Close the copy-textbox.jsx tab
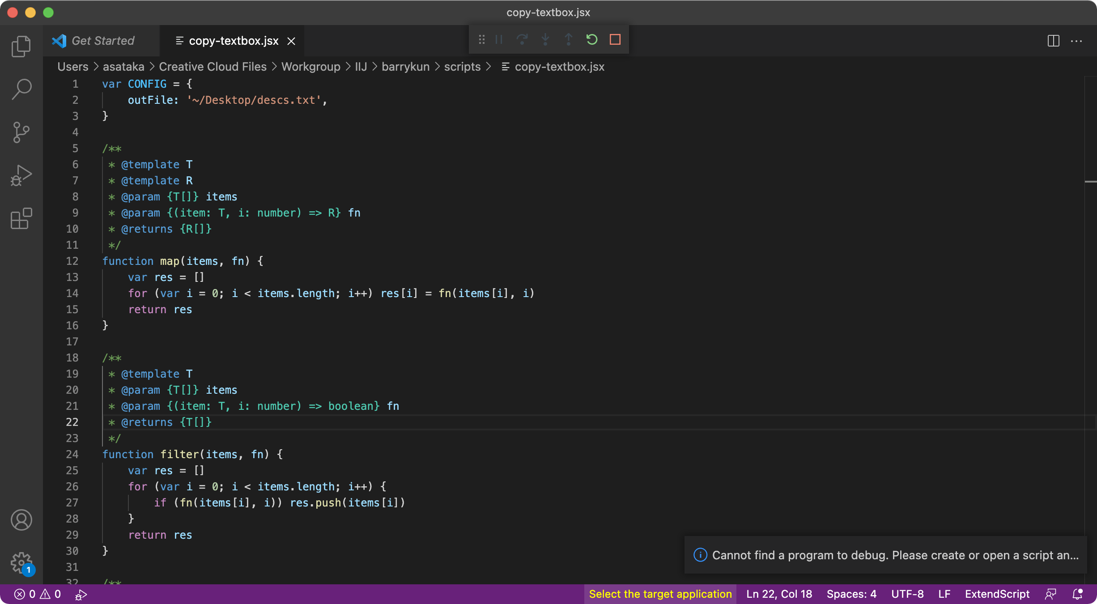1097x604 pixels. click(x=291, y=41)
